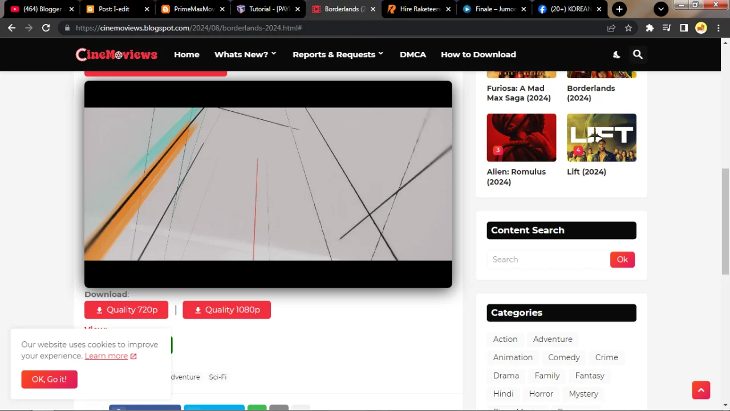Select the Mystery category
730x411 pixels.
(583, 394)
